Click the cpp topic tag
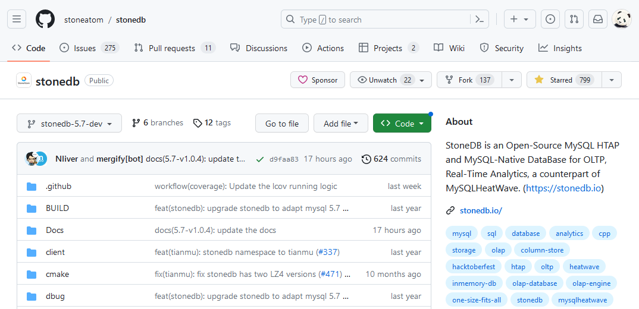639x309 pixels. click(x=604, y=234)
